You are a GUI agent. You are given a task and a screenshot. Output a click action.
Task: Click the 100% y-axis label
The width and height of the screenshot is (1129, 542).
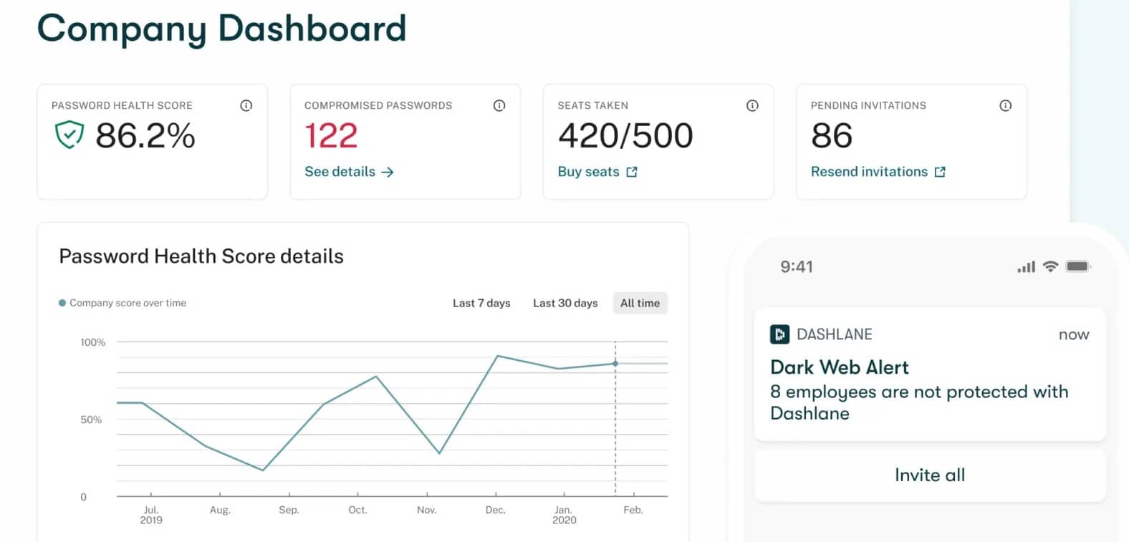93,342
